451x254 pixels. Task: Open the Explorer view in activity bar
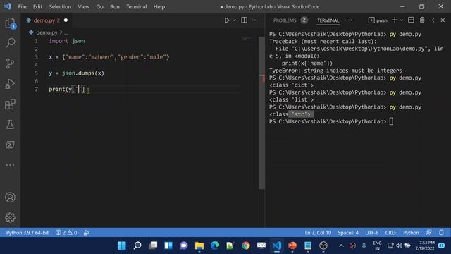point(10,23)
